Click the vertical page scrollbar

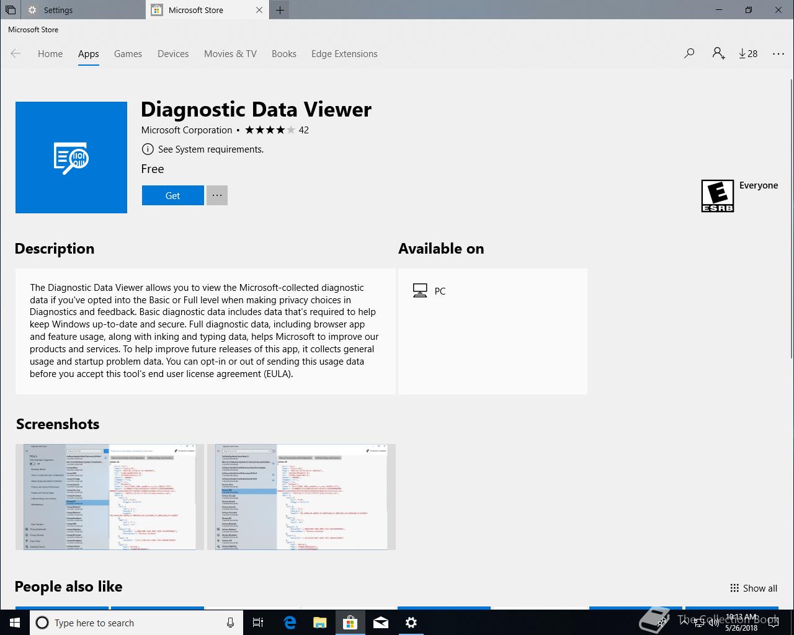(x=791, y=218)
